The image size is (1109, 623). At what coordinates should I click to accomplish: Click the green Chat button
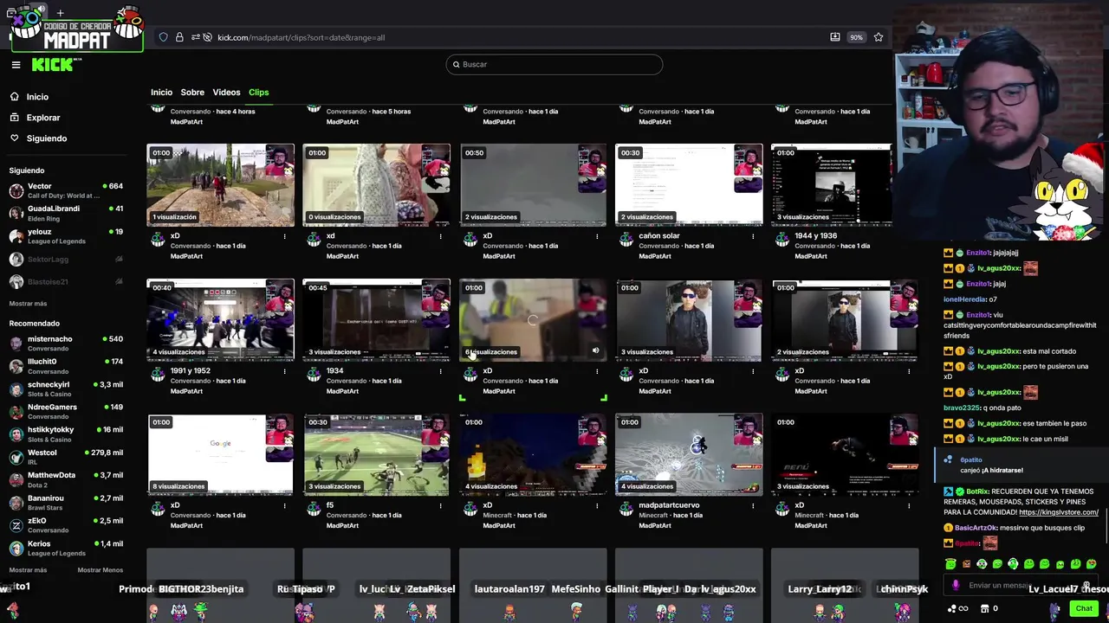point(1084,608)
